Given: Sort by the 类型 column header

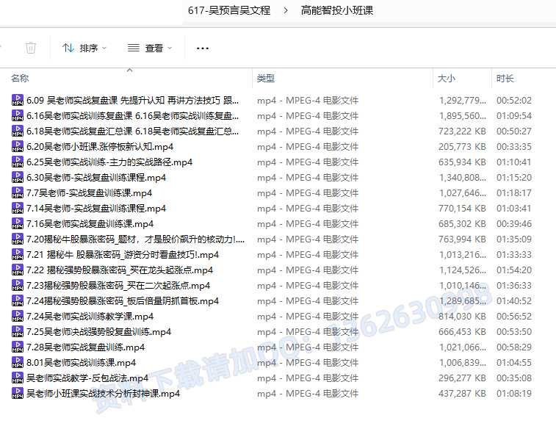Looking at the screenshot, I should (266, 79).
